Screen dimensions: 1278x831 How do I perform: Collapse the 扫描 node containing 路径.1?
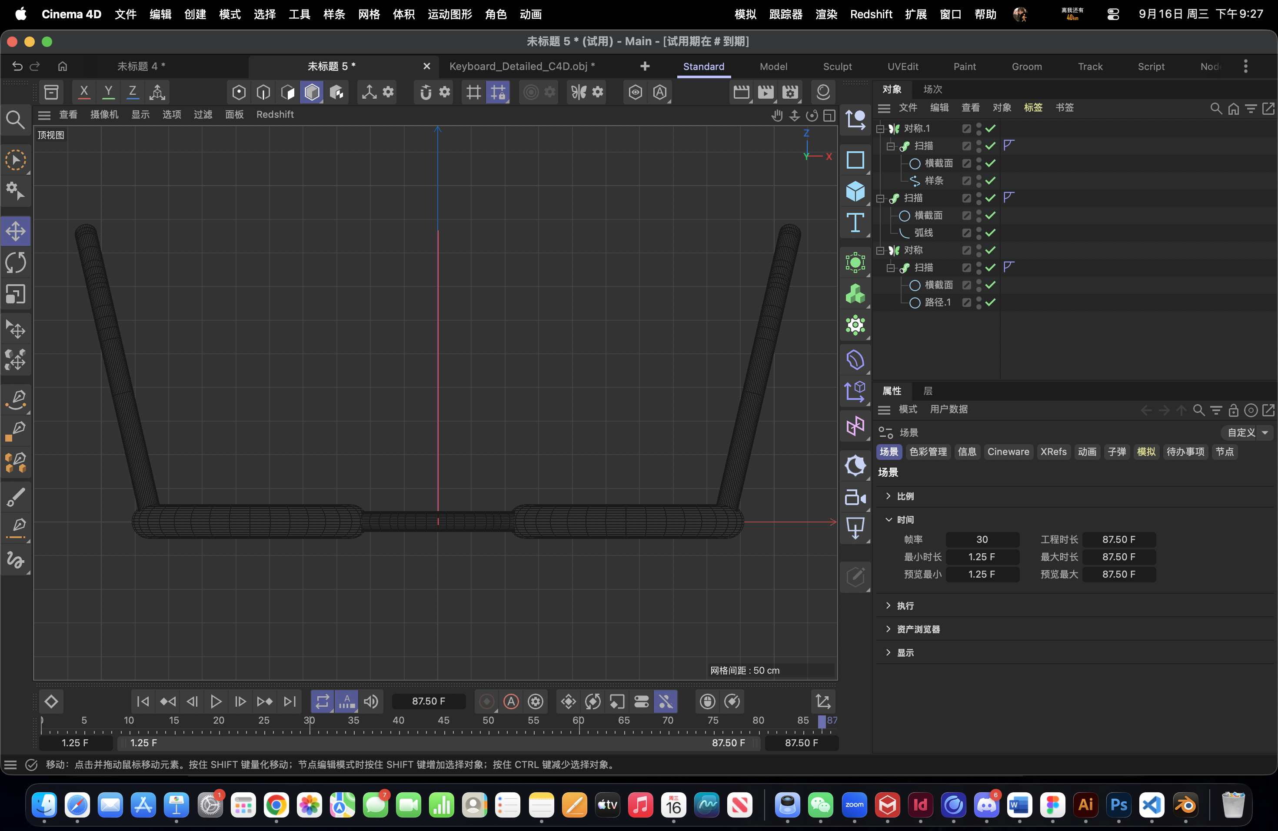point(890,268)
